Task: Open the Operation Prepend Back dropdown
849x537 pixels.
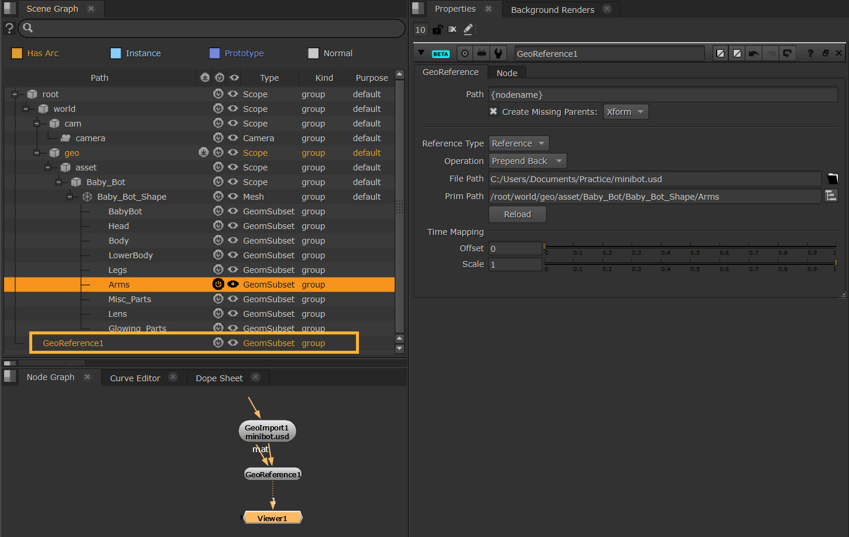Action: click(x=527, y=161)
